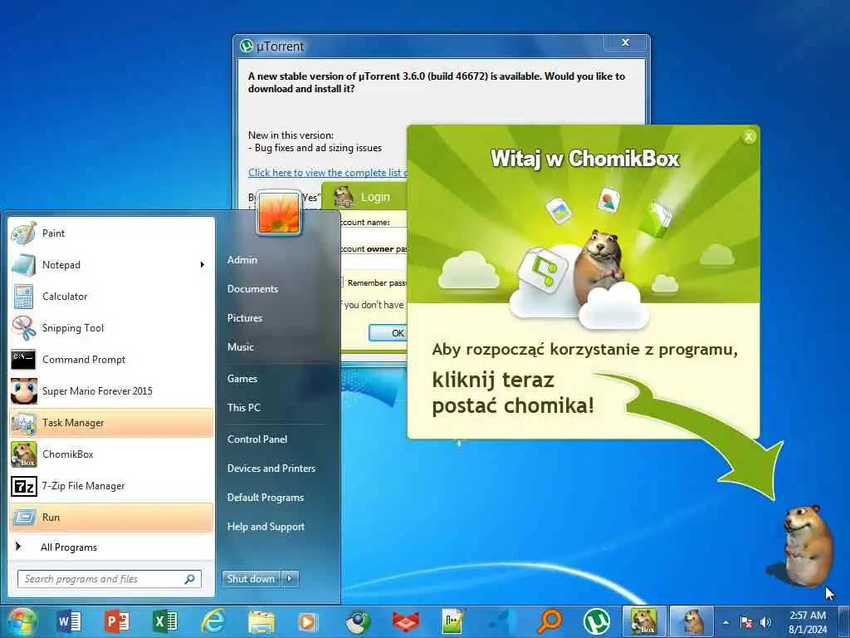Viewport: 850px width, 638px height.
Task: Open Pictures from the Start menu
Action: (x=245, y=318)
